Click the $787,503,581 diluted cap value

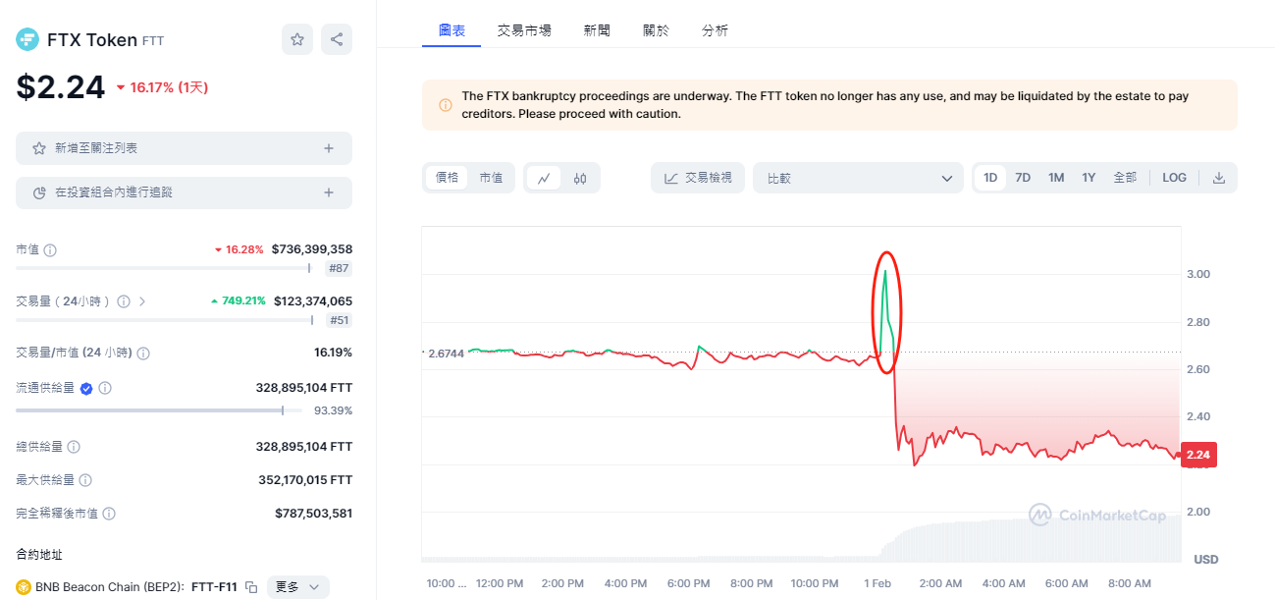pyautogui.click(x=313, y=513)
